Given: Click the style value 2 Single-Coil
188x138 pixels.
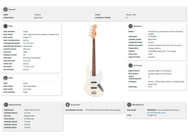Looking at the screenshot, I should pyautogui.click(x=152, y=115).
